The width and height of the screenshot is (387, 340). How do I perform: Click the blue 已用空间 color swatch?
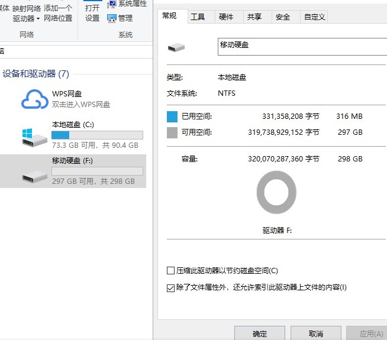click(x=172, y=116)
